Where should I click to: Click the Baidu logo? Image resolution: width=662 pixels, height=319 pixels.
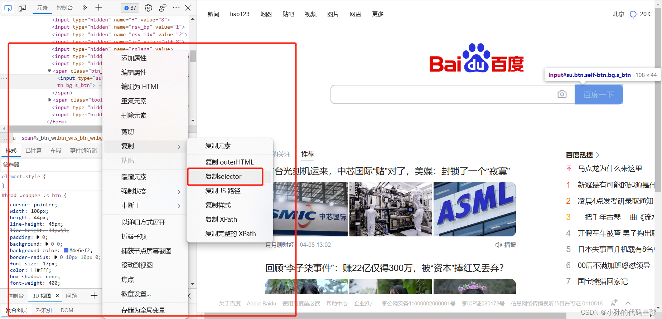point(477,58)
